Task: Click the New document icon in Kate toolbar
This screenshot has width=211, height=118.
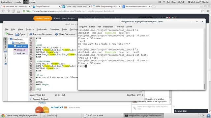Action: [x=6, y=34]
